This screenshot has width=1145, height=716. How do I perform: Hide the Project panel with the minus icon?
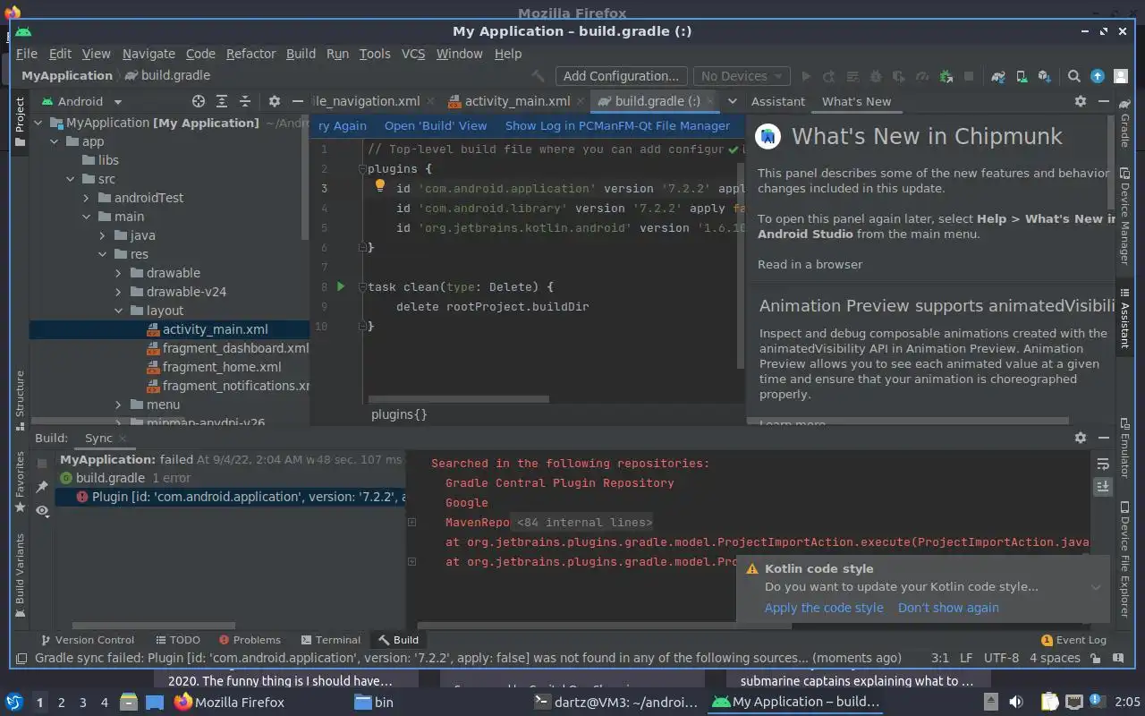[298, 101]
